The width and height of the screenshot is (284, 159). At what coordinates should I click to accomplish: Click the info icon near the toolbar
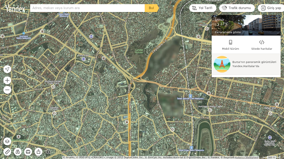pos(48,152)
